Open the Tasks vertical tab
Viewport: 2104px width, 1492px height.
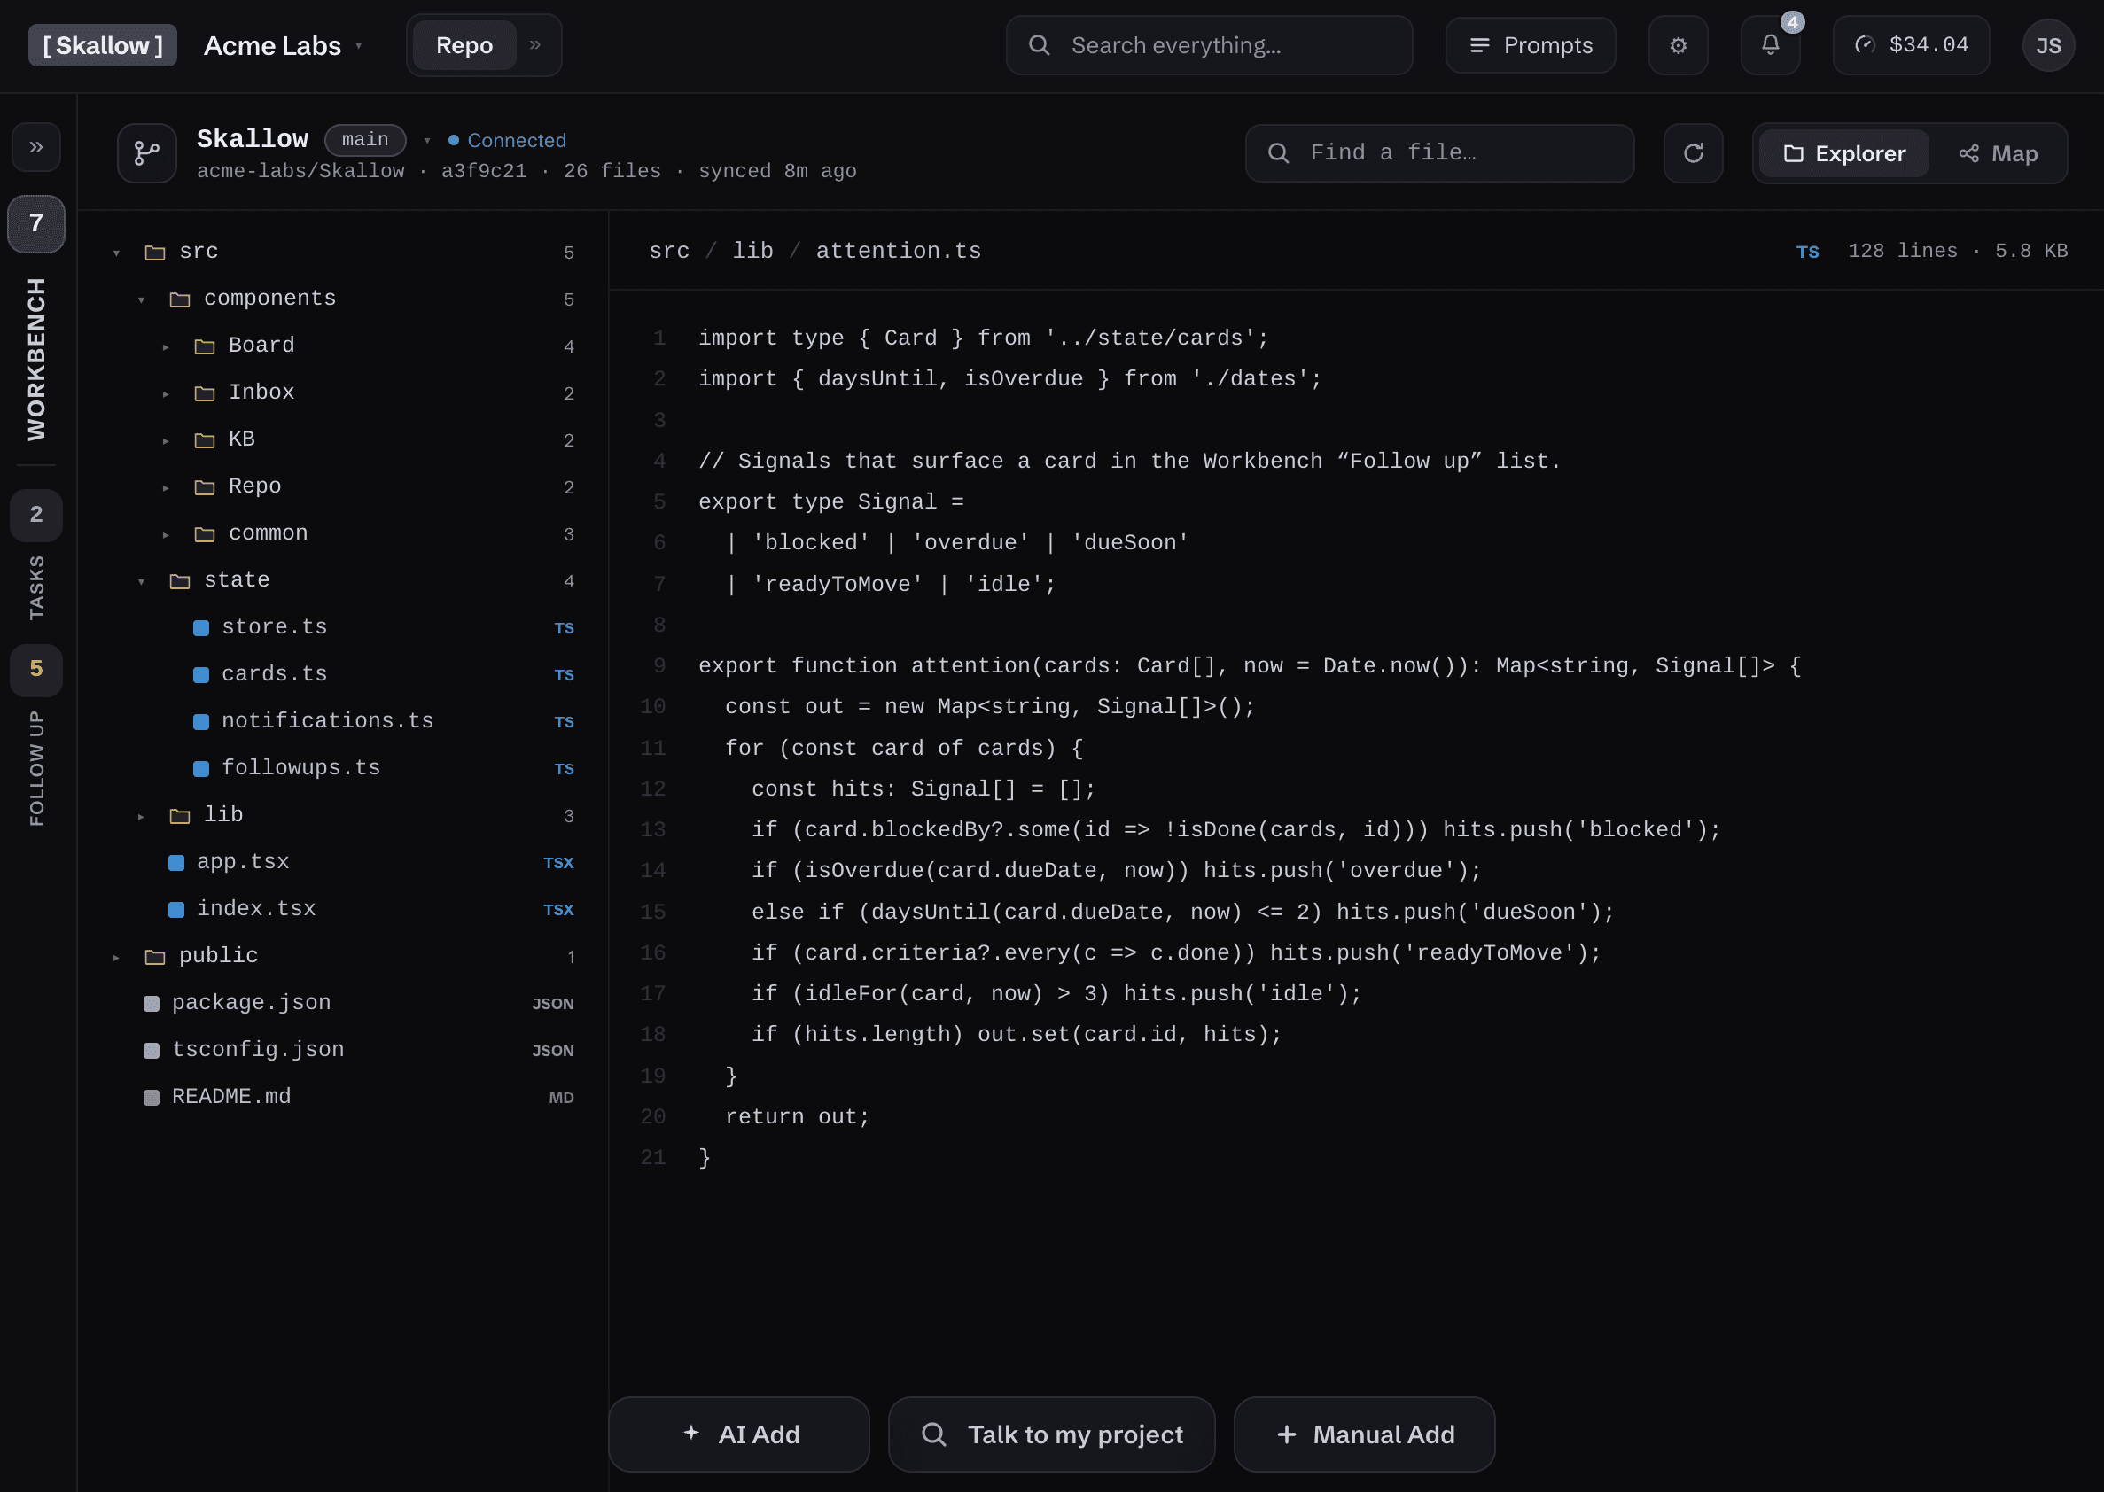point(35,588)
